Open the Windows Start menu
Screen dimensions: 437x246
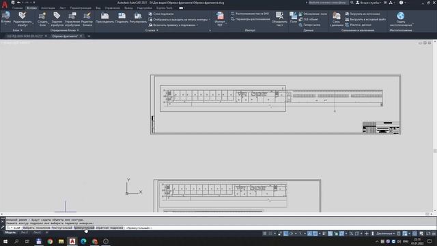(x=5, y=241)
